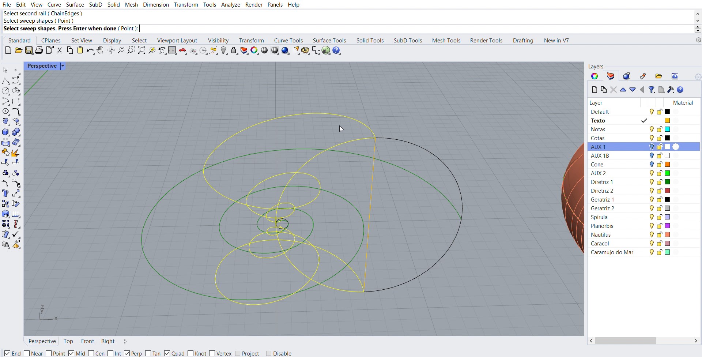Click the Undo arrow icon
This screenshot has height=357, width=702.
click(90, 50)
